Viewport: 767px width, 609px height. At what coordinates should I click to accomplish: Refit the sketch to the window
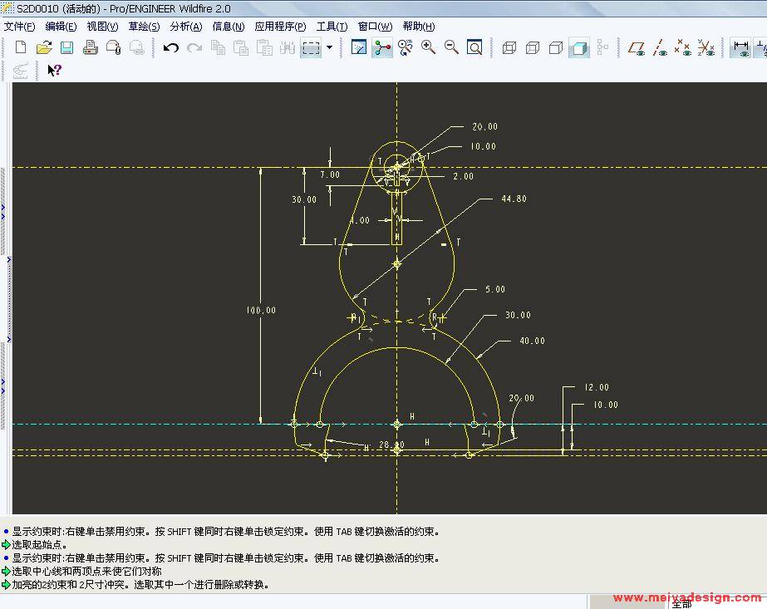[474, 48]
